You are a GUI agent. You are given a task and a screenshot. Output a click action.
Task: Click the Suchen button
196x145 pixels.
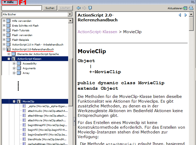(x=50, y=8)
